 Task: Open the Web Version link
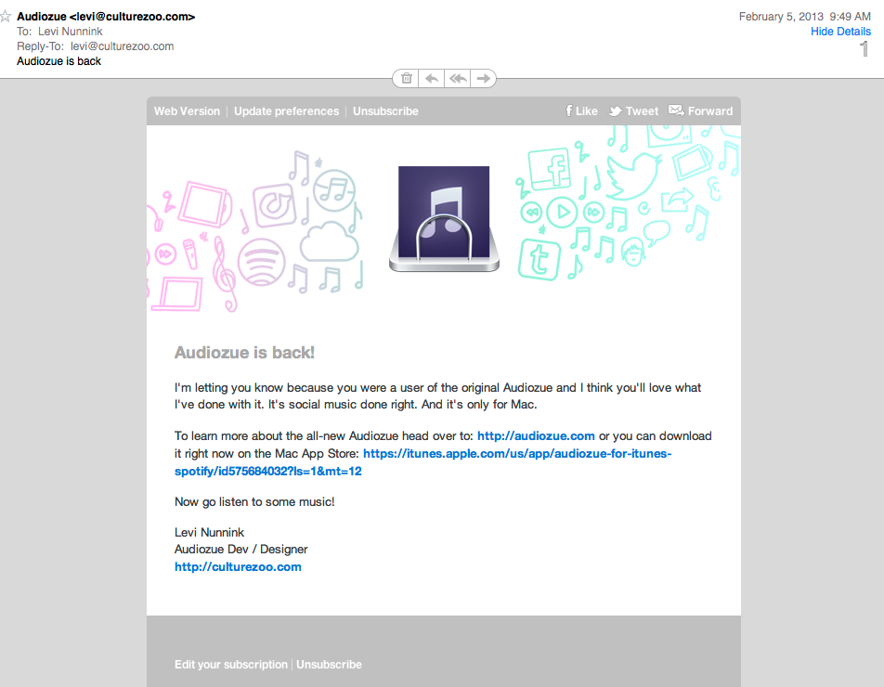(x=188, y=111)
